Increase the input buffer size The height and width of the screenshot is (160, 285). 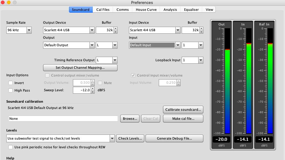click(x=201, y=29)
